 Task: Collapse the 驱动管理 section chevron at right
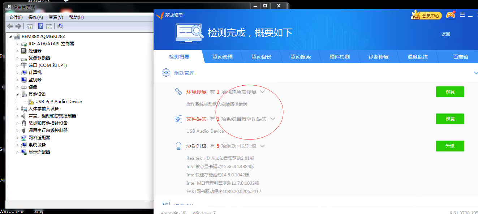[x=475, y=73]
